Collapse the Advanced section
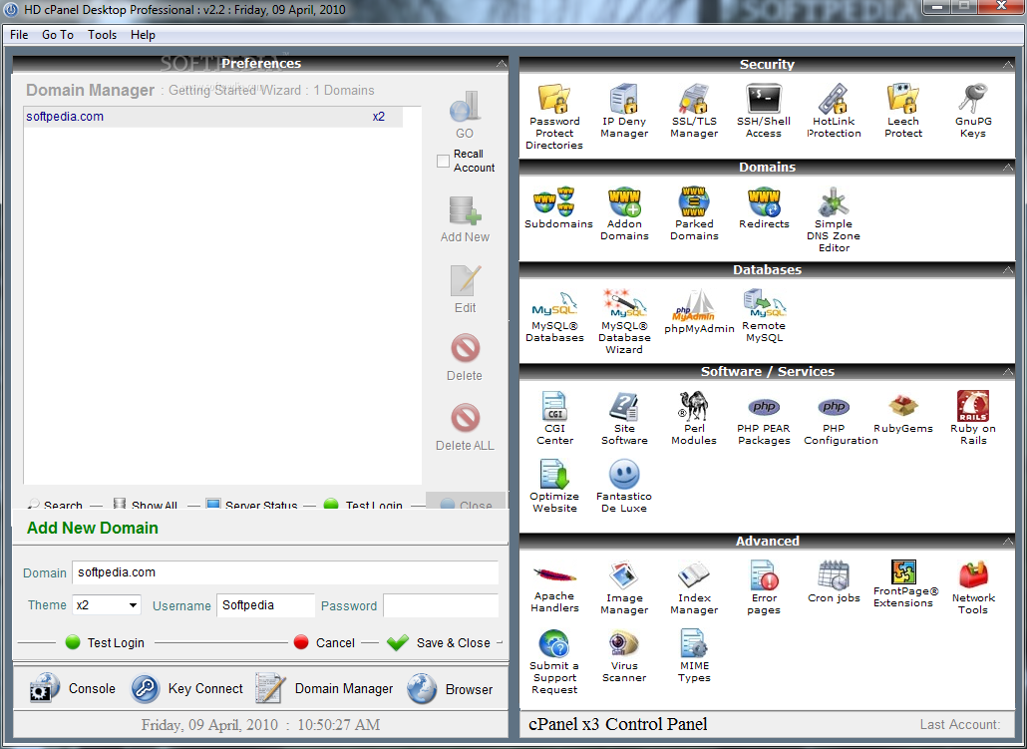Screen dimensions: 1027x749 (x=1007, y=541)
